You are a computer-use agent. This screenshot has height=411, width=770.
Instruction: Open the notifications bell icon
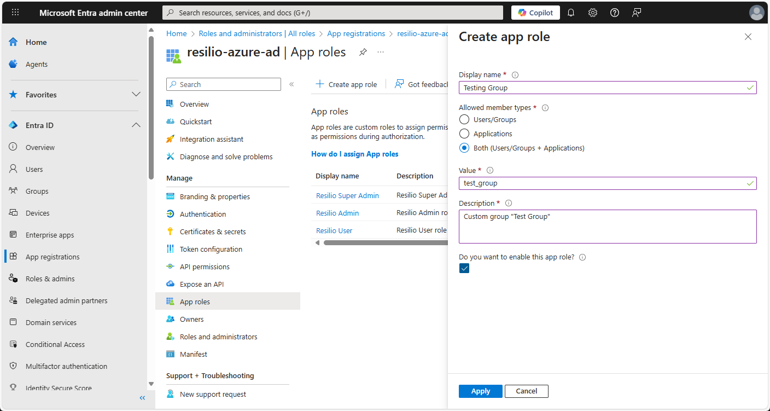tap(571, 13)
